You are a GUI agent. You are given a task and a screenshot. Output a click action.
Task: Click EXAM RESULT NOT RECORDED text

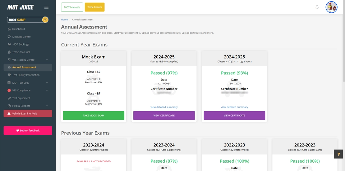coord(94,162)
